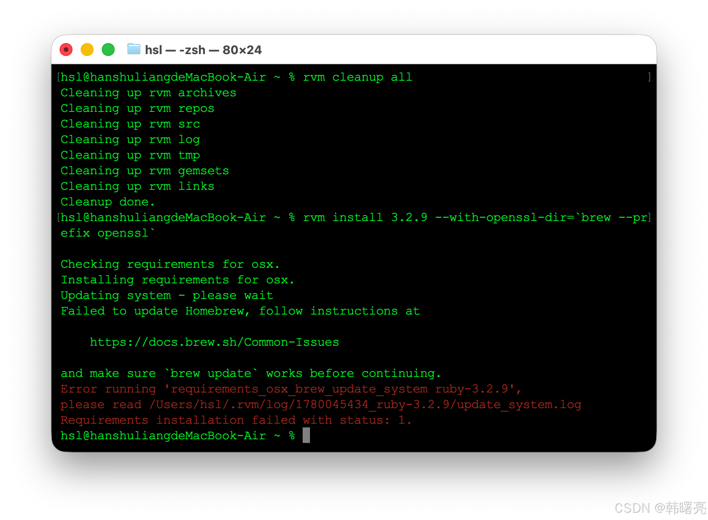Click the cursor block at the last prompt
708x520 pixels.
click(306, 435)
